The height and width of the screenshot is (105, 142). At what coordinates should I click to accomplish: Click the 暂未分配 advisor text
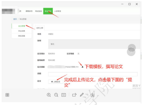pos(51,60)
